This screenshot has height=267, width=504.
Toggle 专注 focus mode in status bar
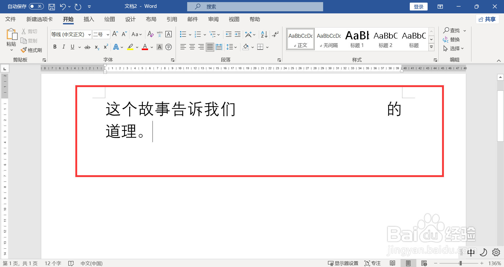tap(372, 263)
